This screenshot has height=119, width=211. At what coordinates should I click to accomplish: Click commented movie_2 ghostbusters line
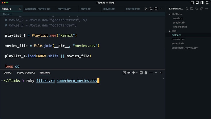pos(46,20)
